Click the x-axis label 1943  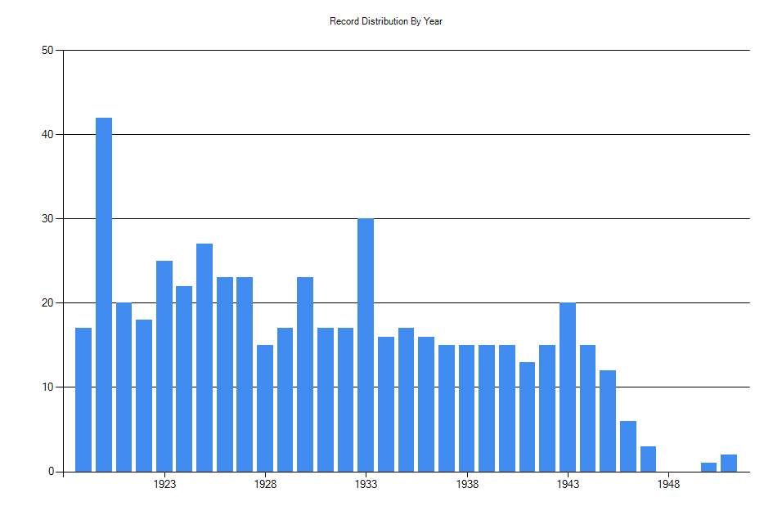(x=568, y=484)
